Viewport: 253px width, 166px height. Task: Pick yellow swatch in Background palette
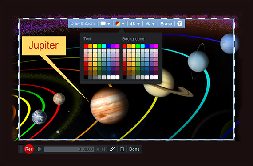click(x=134, y=46)
